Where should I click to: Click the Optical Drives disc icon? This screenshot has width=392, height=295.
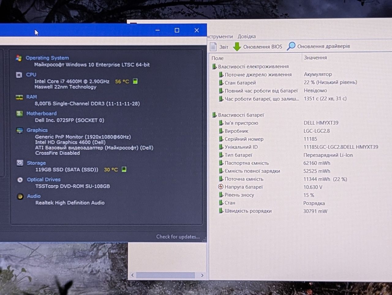point(20,180)
